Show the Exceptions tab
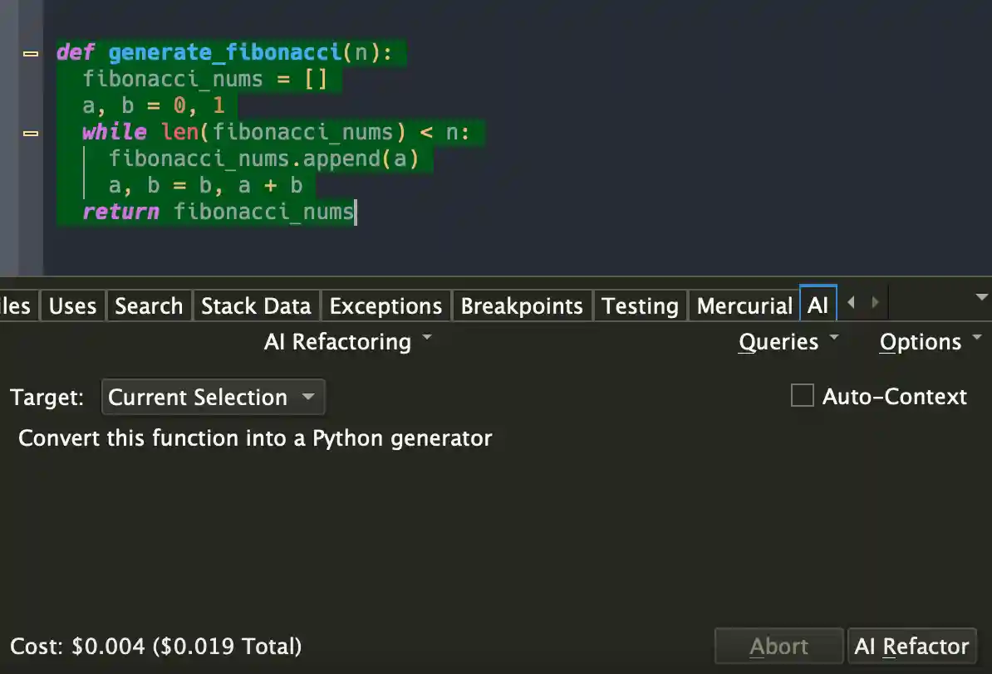Viewport: 992px width, 674px height. 386,305
